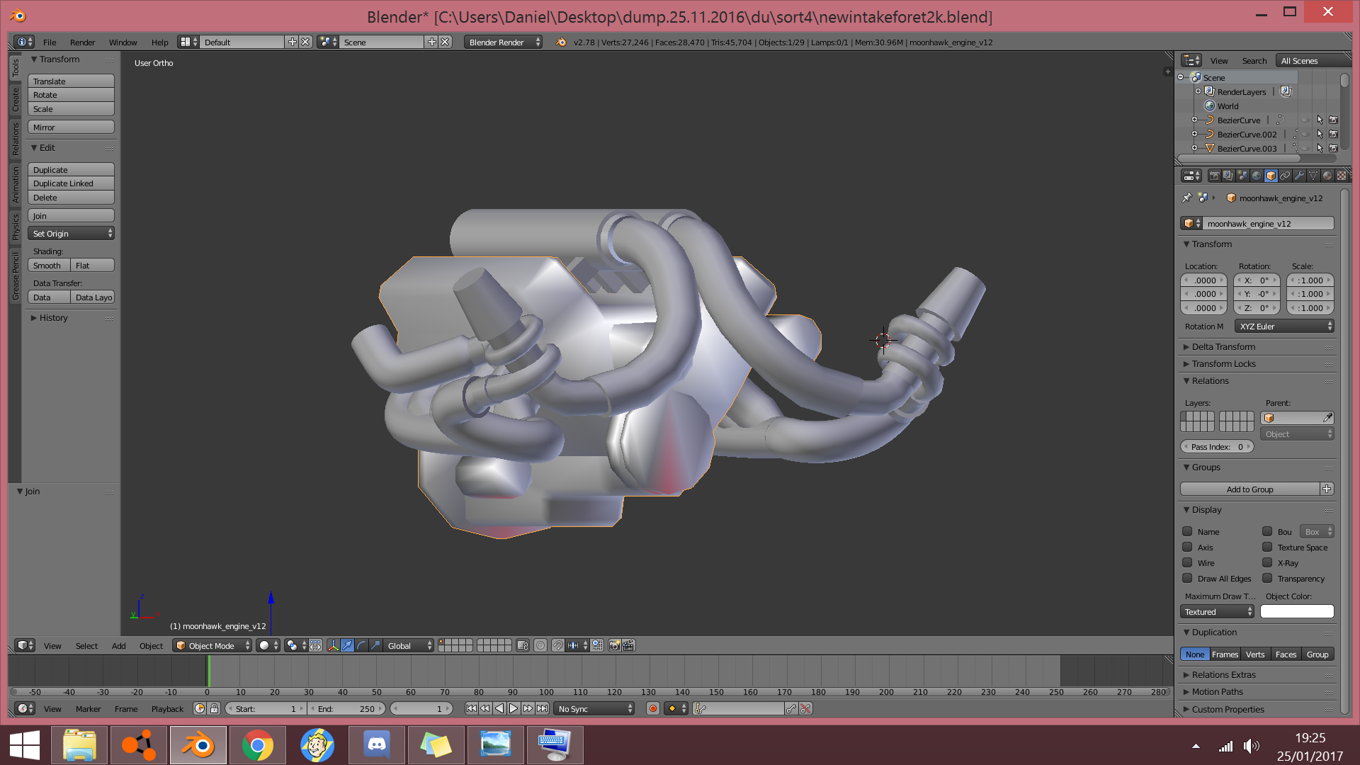
Task: Open the Global transform orientation dropdown
Action: [409, 645]
